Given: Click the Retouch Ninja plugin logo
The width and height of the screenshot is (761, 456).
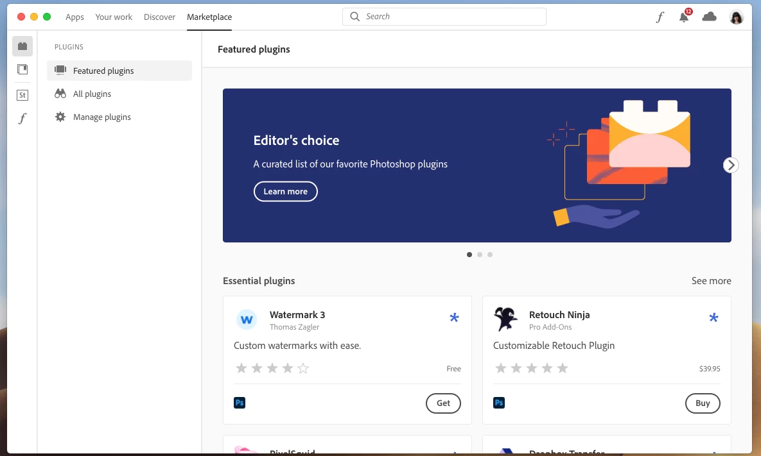Looking at the screenshot, I should (505, 319).
